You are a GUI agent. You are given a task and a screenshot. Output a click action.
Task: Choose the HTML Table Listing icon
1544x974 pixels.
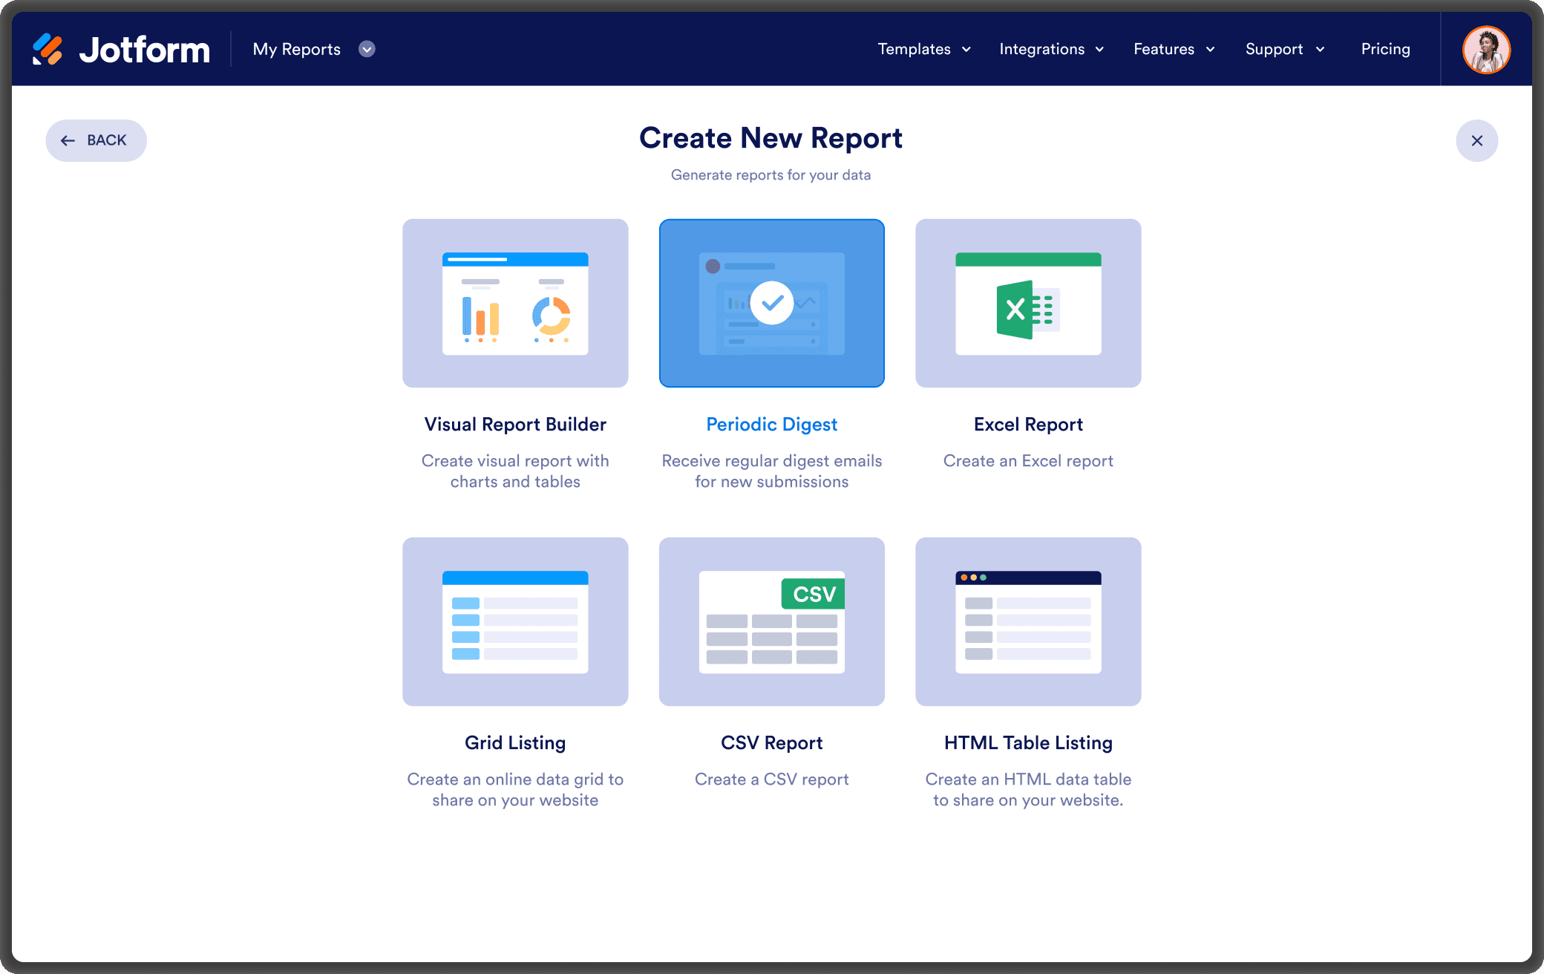pyautogui.click(x=1028, y=621)
